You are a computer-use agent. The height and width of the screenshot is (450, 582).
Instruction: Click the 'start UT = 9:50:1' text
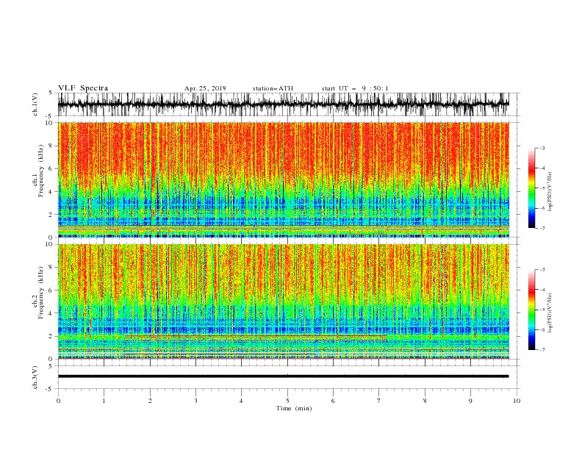355,88
